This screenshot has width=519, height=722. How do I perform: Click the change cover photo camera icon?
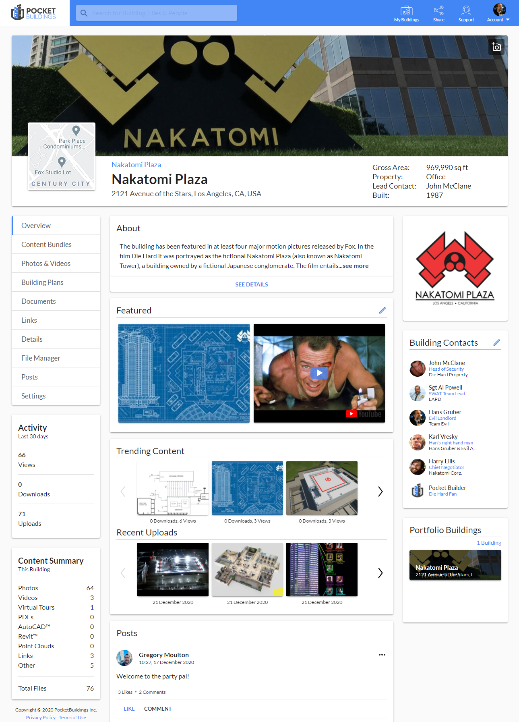(x=496, y=47)
